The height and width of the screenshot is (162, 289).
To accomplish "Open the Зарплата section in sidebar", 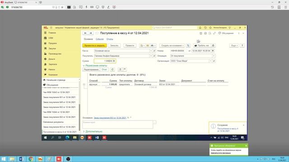I will (53, 64).
